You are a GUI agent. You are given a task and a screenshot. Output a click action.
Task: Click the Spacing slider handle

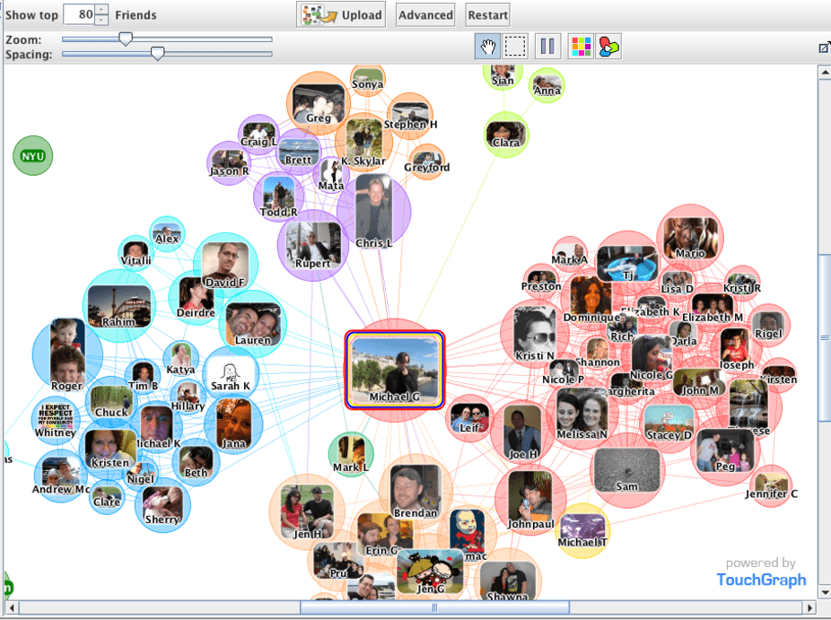[x=158, y=54]
